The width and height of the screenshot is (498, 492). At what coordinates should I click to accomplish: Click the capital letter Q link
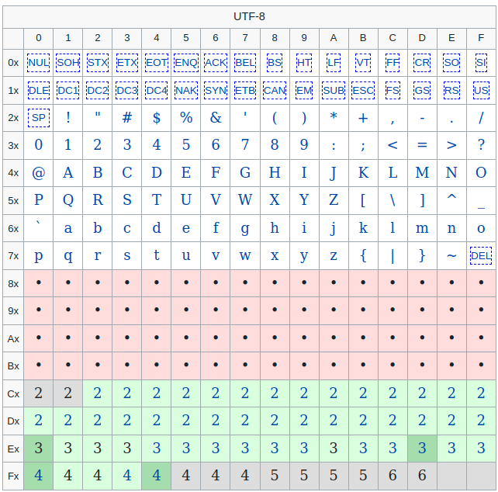click(x=68, y=200)
